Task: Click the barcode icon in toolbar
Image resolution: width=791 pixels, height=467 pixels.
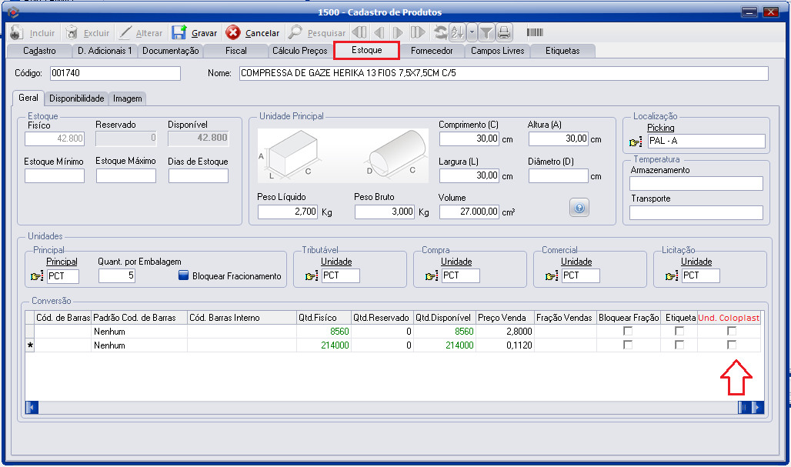Action: point(534,33)
